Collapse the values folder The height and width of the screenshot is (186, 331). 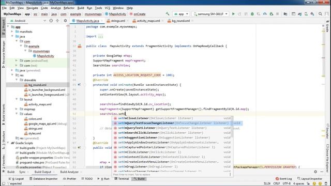17,114
